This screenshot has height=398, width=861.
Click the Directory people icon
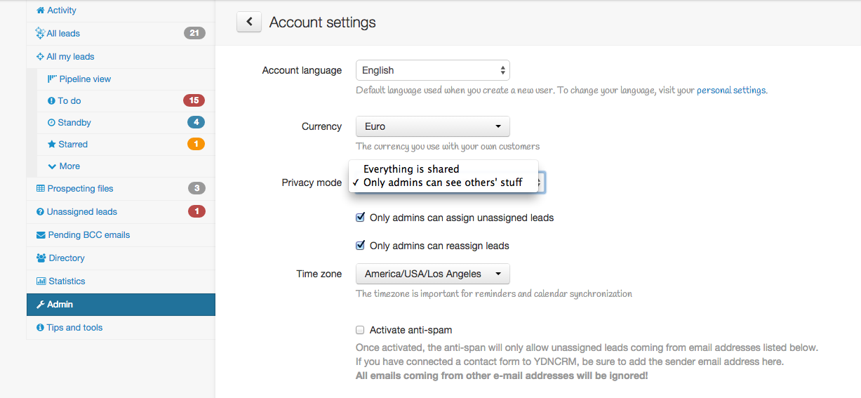point(41,258)
